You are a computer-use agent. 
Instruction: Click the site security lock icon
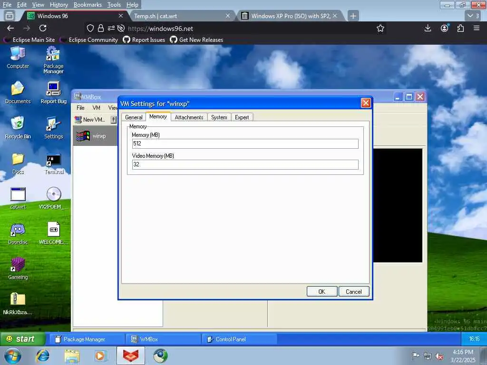101,28
